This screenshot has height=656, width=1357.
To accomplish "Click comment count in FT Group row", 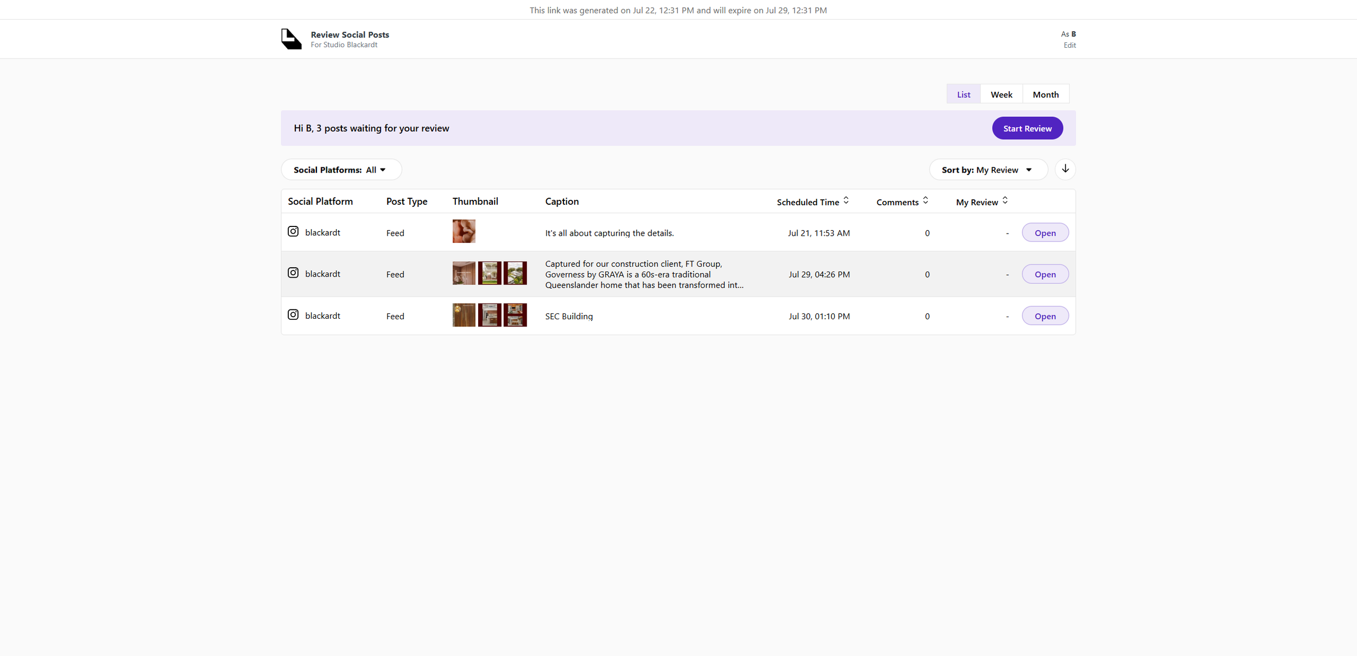I will click(927, 274).
